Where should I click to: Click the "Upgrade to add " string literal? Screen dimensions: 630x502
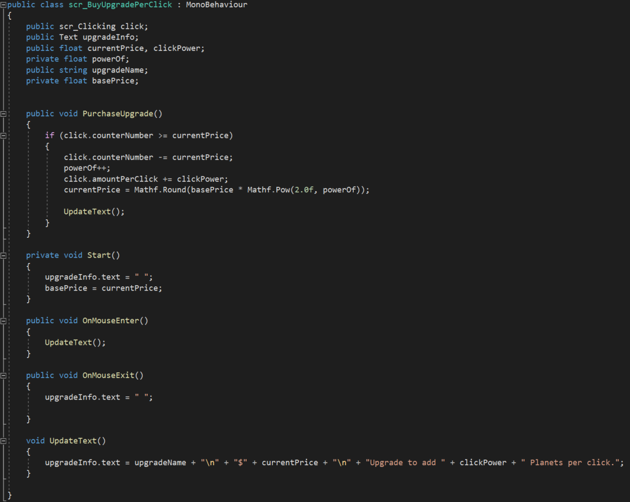point(405,463)
